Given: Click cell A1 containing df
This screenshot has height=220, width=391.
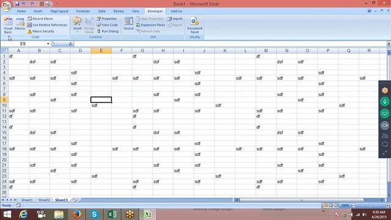Looking at the screenshot, I should coord(18,56).
